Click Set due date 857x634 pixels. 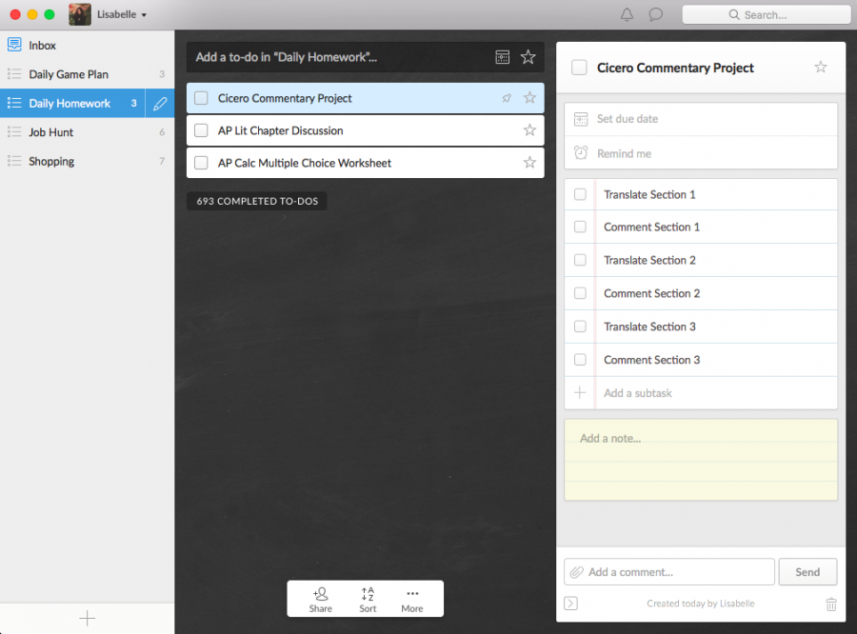[x=701, y=119]
